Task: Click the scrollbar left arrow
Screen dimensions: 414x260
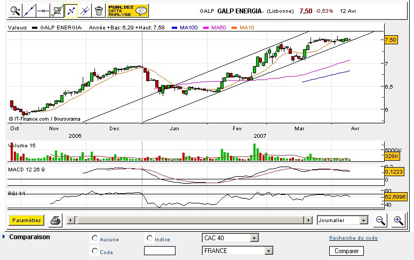Action: 70,220
